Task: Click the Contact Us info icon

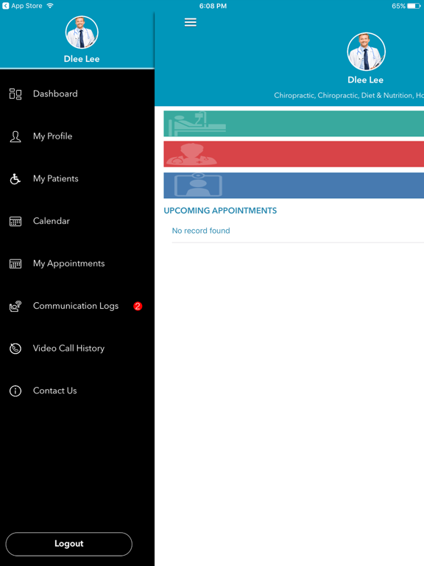Action: tap(15, 391)
